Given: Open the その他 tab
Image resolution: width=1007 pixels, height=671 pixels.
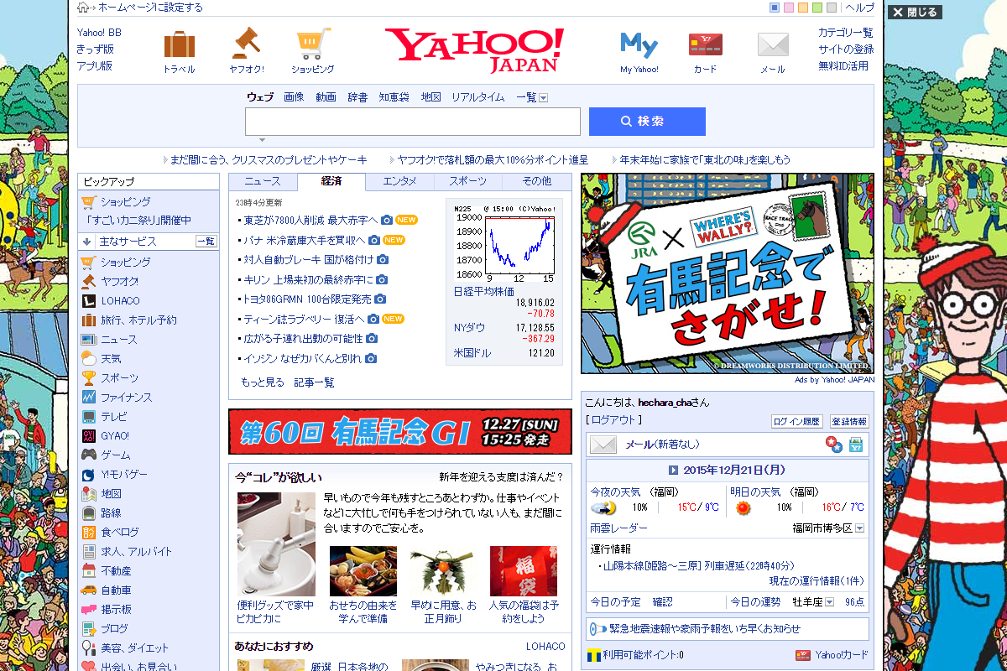Looking at the screenshot, I should (x=536, y=181).
